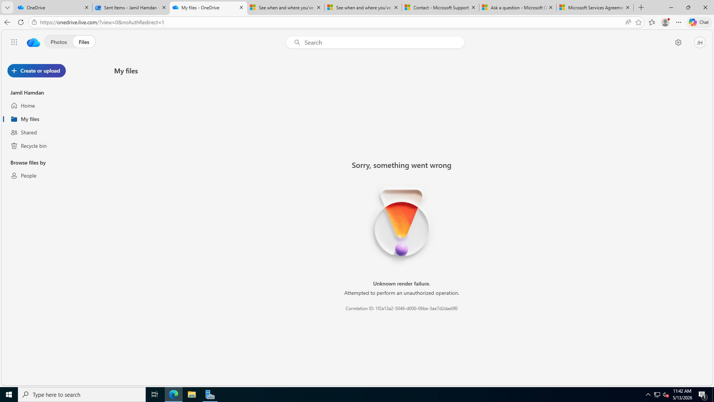Click the Home icon in sidebar

tap(14, 106)
